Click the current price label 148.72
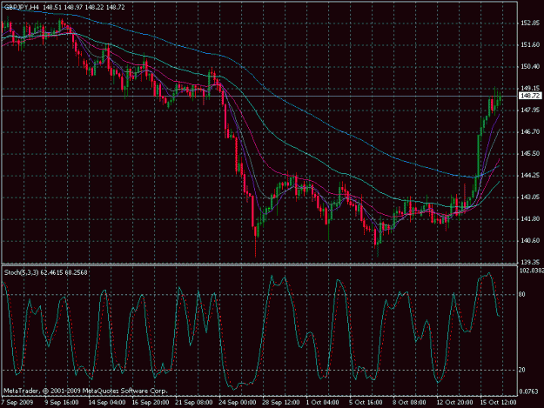The image size is (544, 408). click(x=530, y=96)
